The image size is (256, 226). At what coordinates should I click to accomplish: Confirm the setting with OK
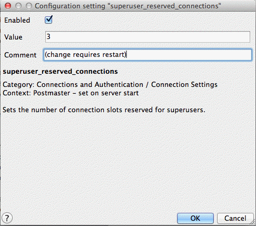pos(195,218)
